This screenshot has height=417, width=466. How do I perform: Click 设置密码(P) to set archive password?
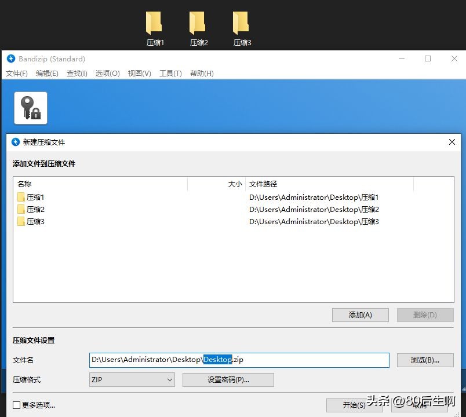pos(228,379)
